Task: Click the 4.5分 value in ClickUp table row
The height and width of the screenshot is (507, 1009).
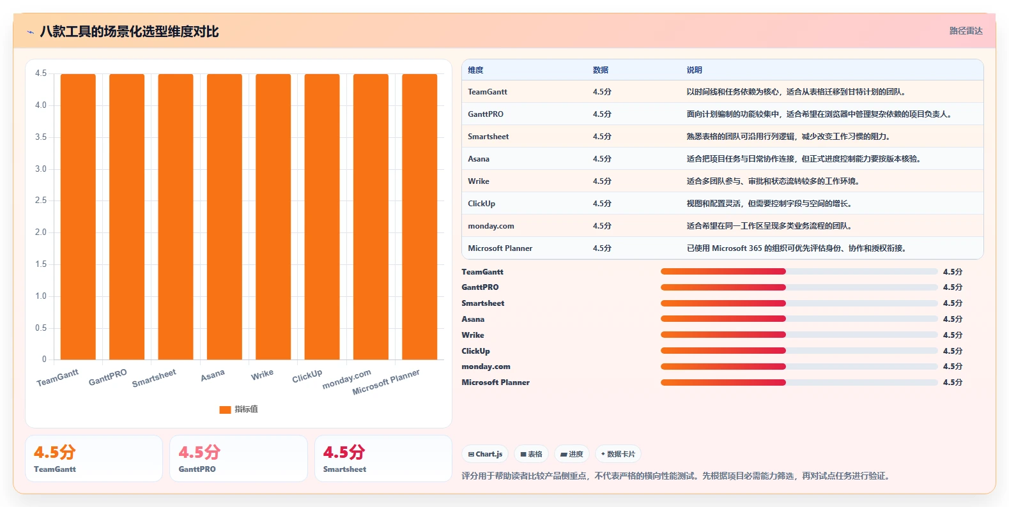Action: pos(602,204)
